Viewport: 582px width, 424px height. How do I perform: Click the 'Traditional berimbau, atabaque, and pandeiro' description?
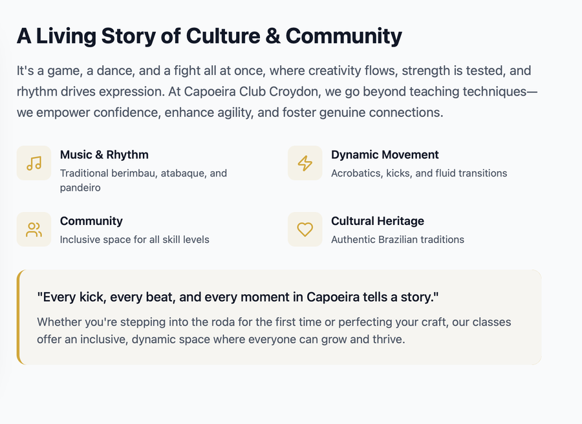(x=144, y=180)
